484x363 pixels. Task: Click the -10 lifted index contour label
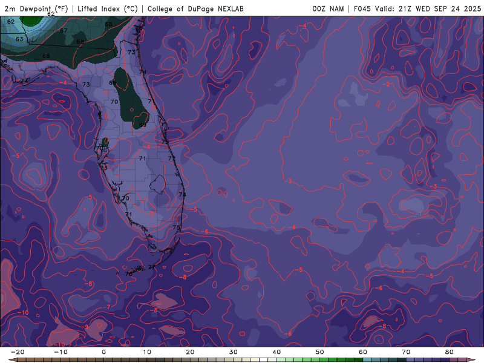pyautogui.click(x=24, y=313)
